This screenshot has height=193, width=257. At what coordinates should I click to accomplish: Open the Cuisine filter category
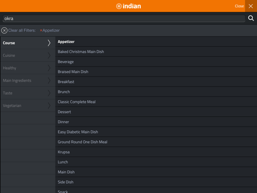point(28,55)
